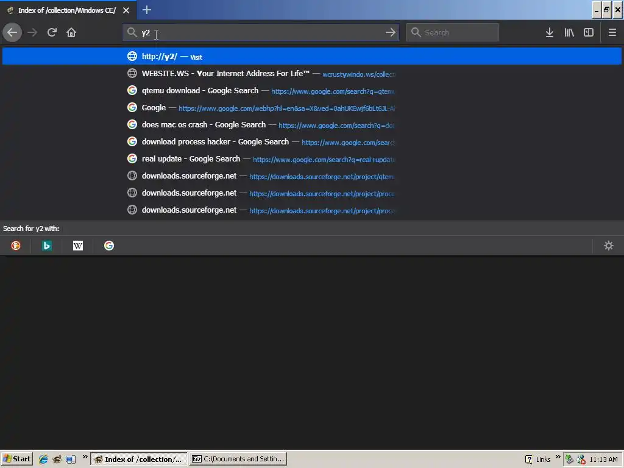The width and height of the screenshot is (624, 468).
Task: Click the quick launch icon after Internet Explorer
Action: click(x=57, y=459)
